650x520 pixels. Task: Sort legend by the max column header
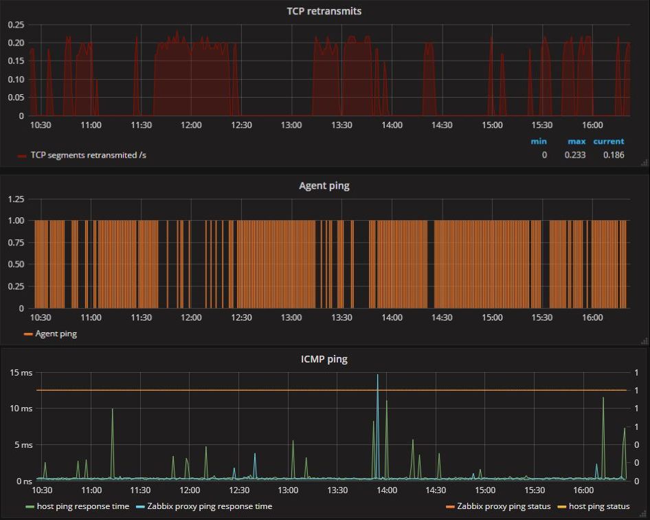[576, 142]
